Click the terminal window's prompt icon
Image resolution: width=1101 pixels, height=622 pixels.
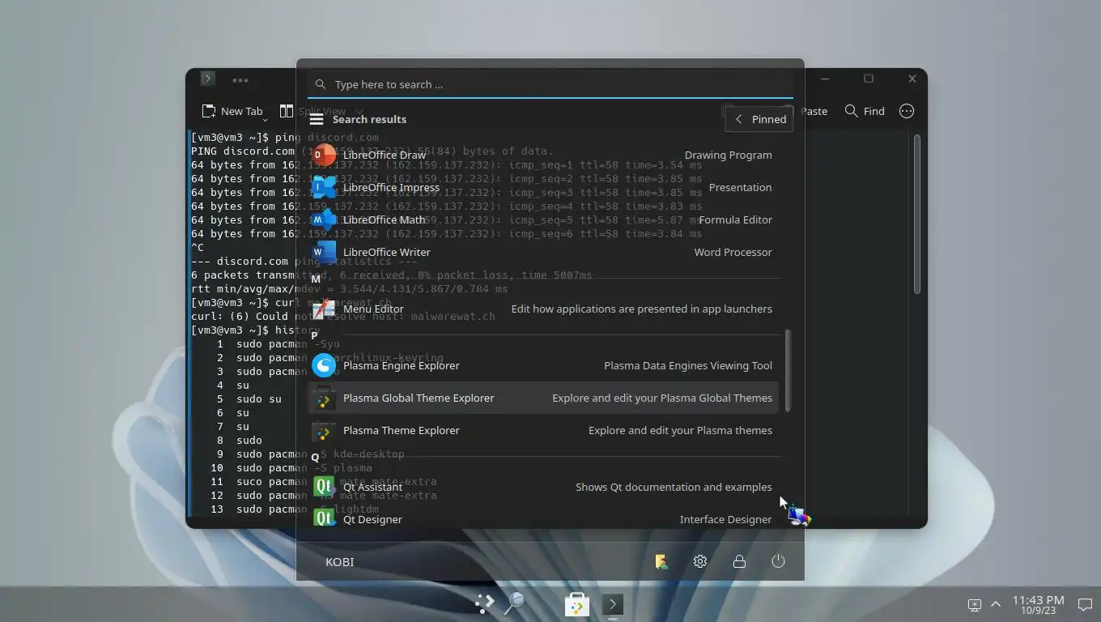208,79
